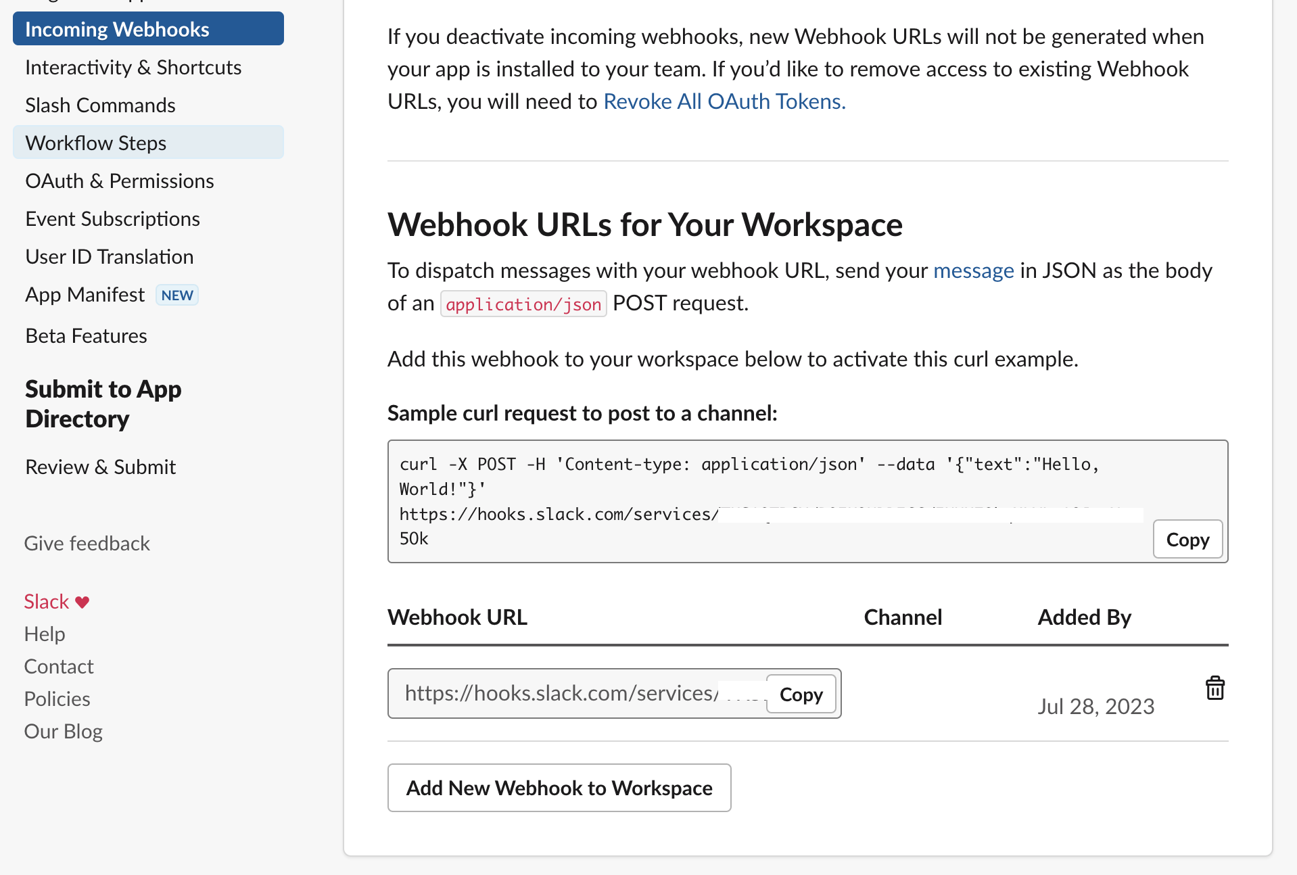This screenshot has height=875, width=1297.
Task: Select the Webhook URL column header
Action: point(457,617)
